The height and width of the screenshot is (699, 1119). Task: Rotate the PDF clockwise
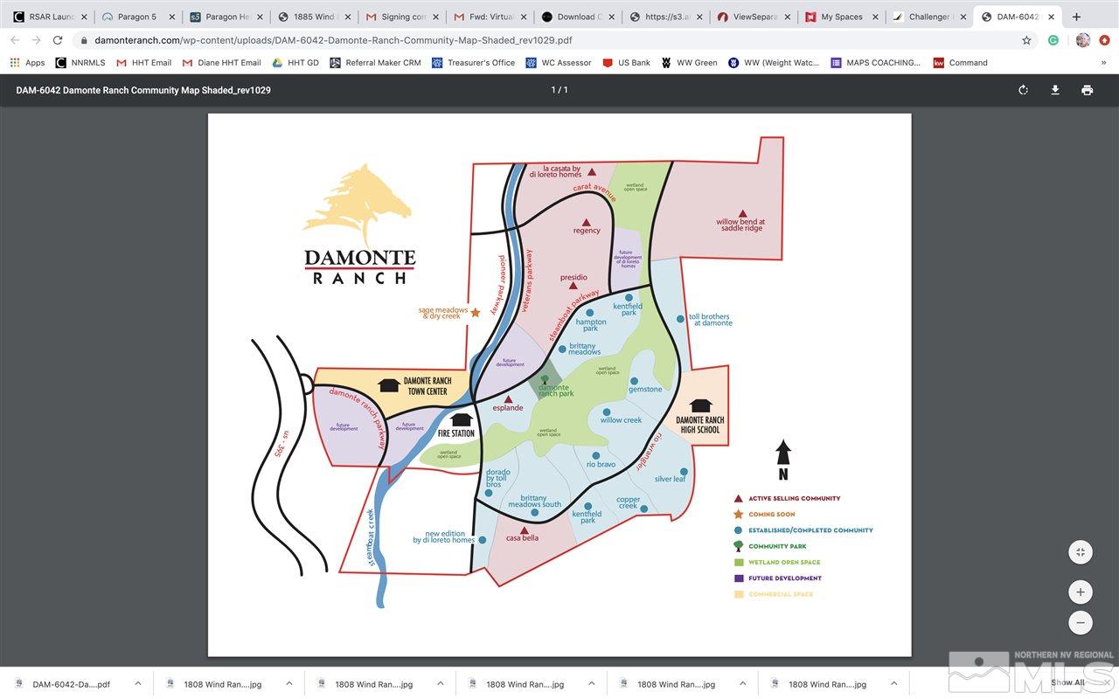(1023, 90)
